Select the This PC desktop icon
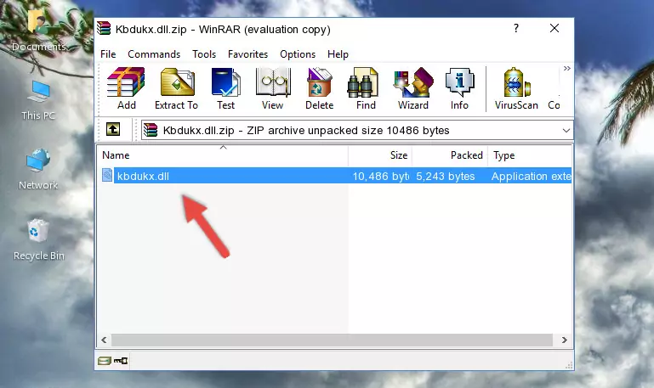This screenshot has width=654, height=388. click(x=38, y=100)
